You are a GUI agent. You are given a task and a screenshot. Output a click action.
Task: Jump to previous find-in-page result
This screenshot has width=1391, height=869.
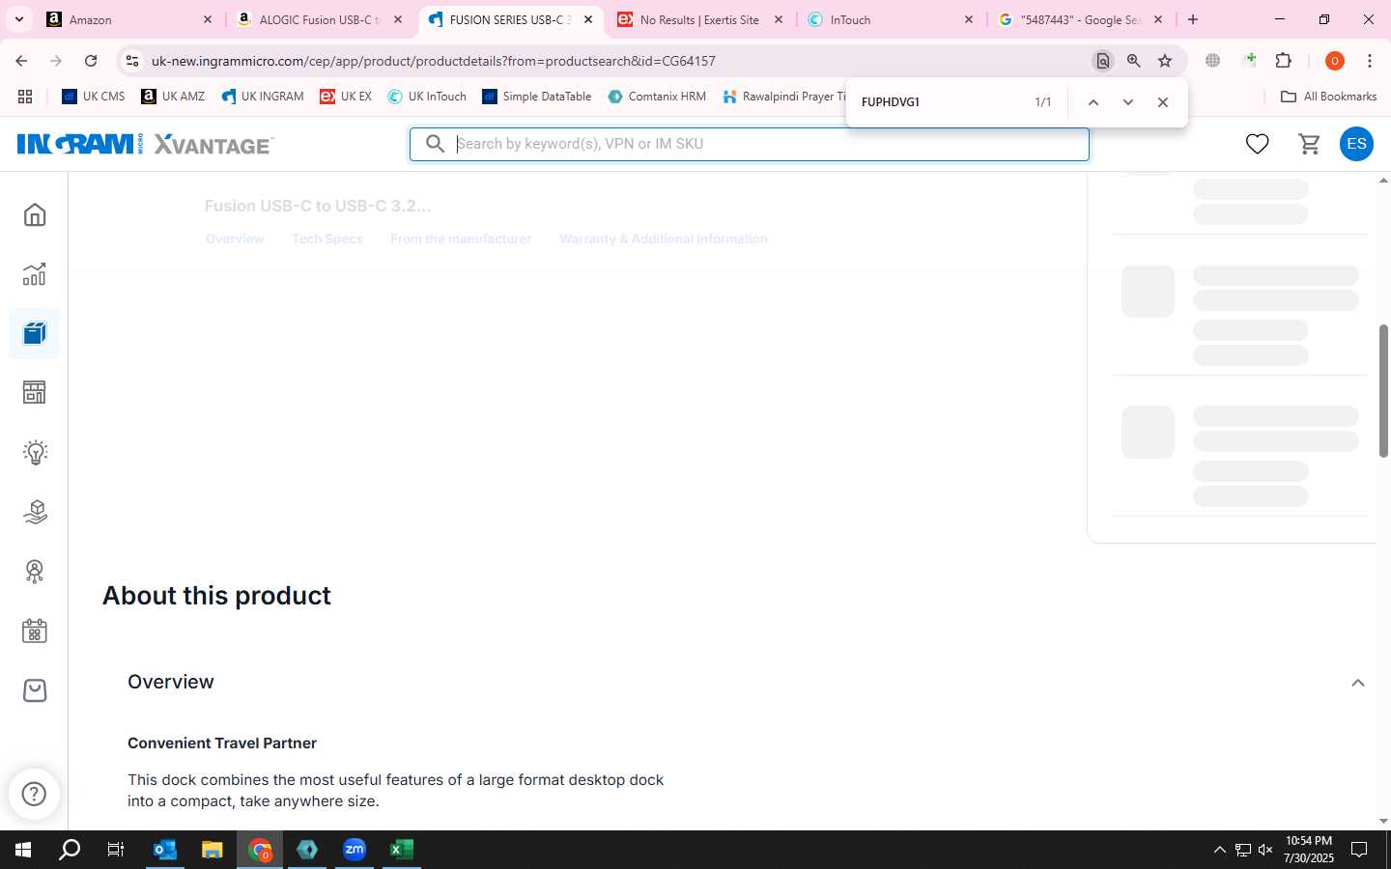[1093, 102]
